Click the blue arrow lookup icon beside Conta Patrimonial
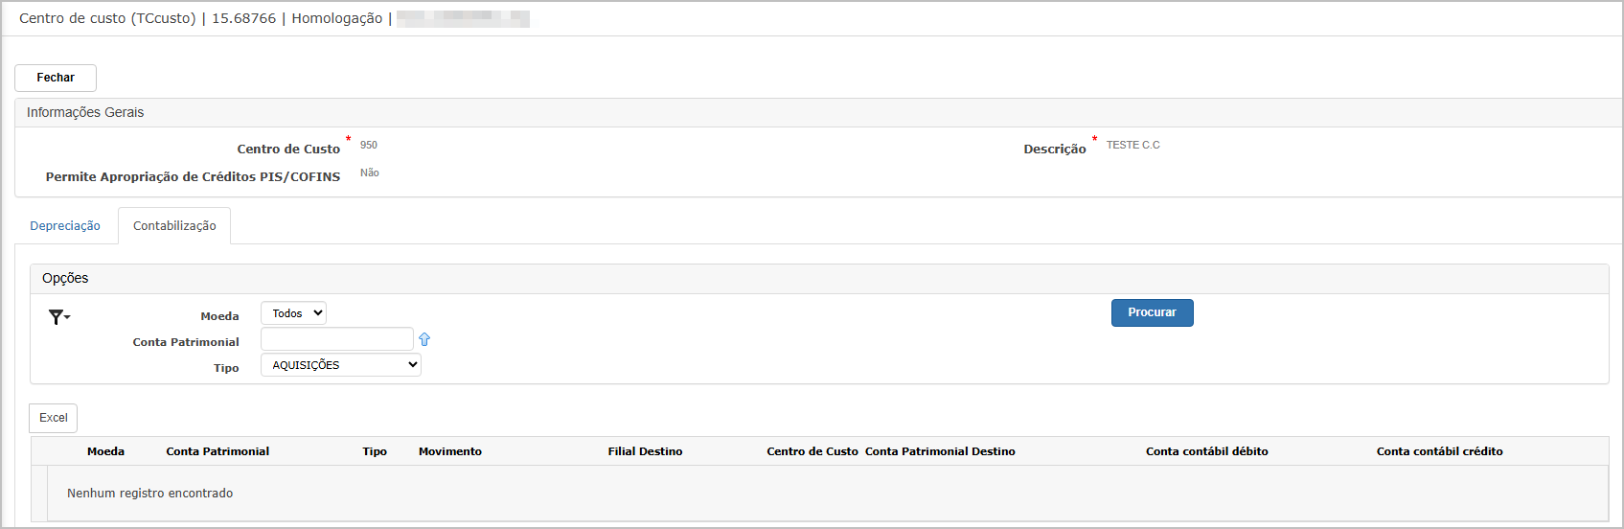The height and width of the screenshot is (529, 1624). 424,339
